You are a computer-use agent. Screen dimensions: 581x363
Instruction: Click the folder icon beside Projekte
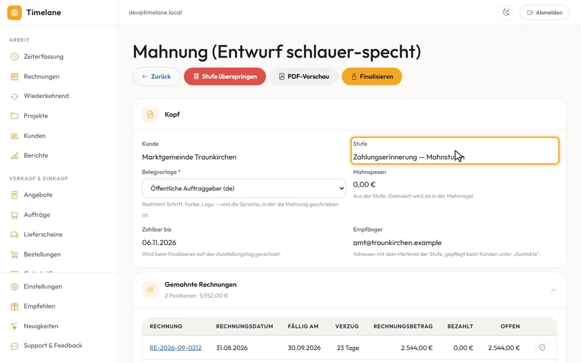click(x=15, y=116)
